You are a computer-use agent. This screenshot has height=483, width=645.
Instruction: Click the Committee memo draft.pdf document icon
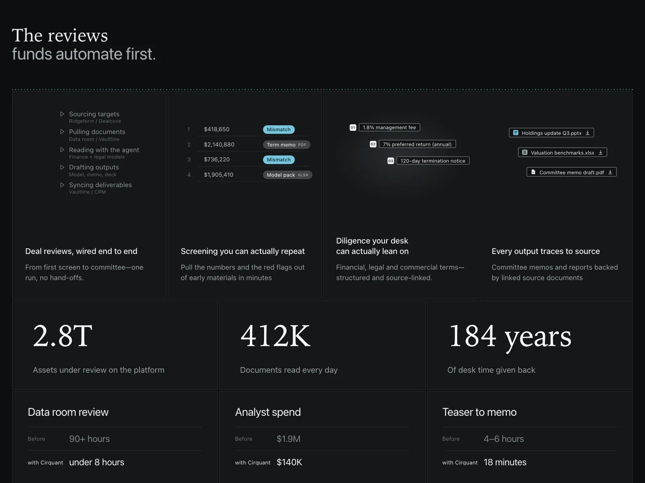point(533,172)
